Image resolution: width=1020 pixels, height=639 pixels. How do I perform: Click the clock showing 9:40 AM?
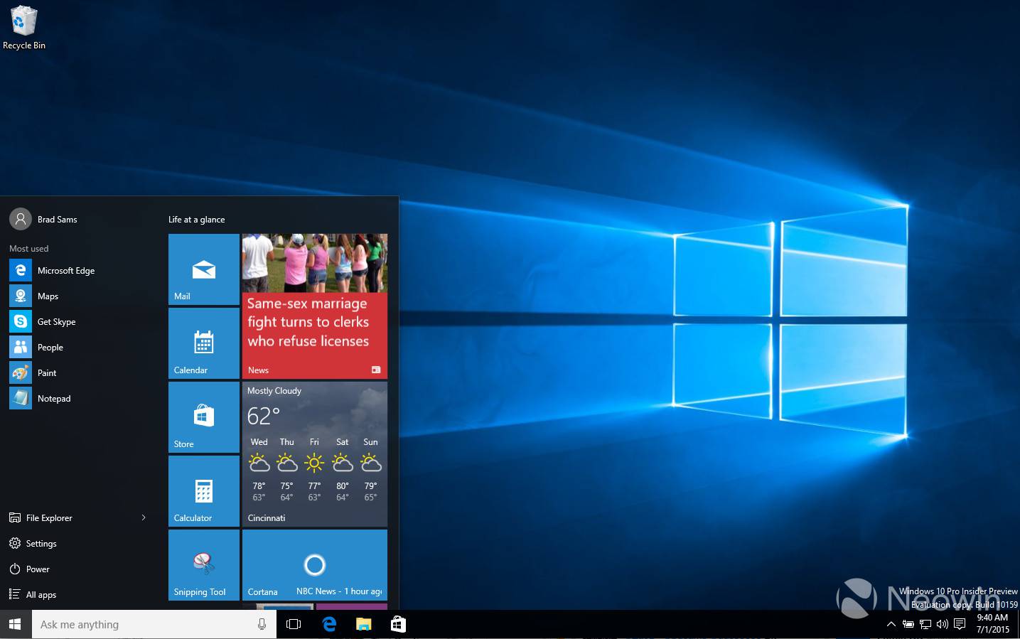click(x=992, y=623)
